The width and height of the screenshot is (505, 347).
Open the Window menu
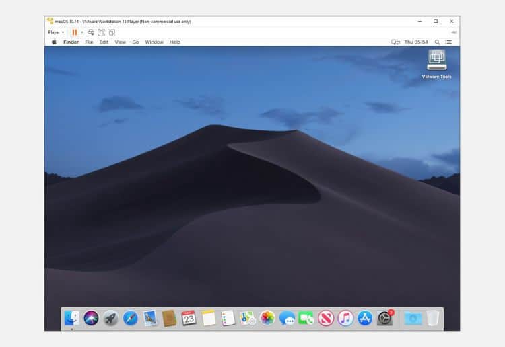click(154, 42)
